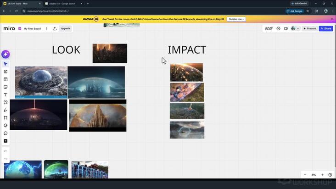This screenshot has width=336, height=189.
Task: Reload the browser page
Action: pyautogui.click(x=16, y=11)
